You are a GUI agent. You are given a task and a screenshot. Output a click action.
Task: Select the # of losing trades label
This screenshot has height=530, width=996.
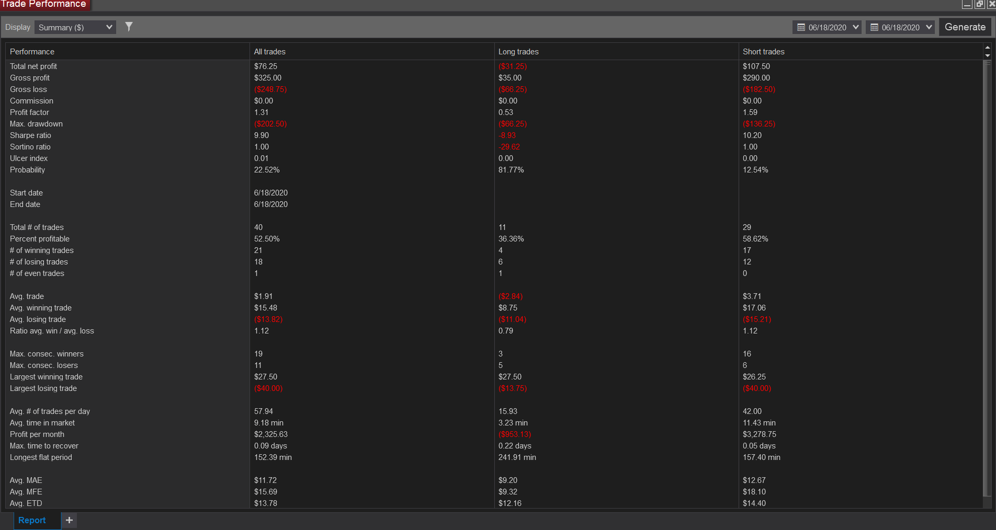pos(39,262)
